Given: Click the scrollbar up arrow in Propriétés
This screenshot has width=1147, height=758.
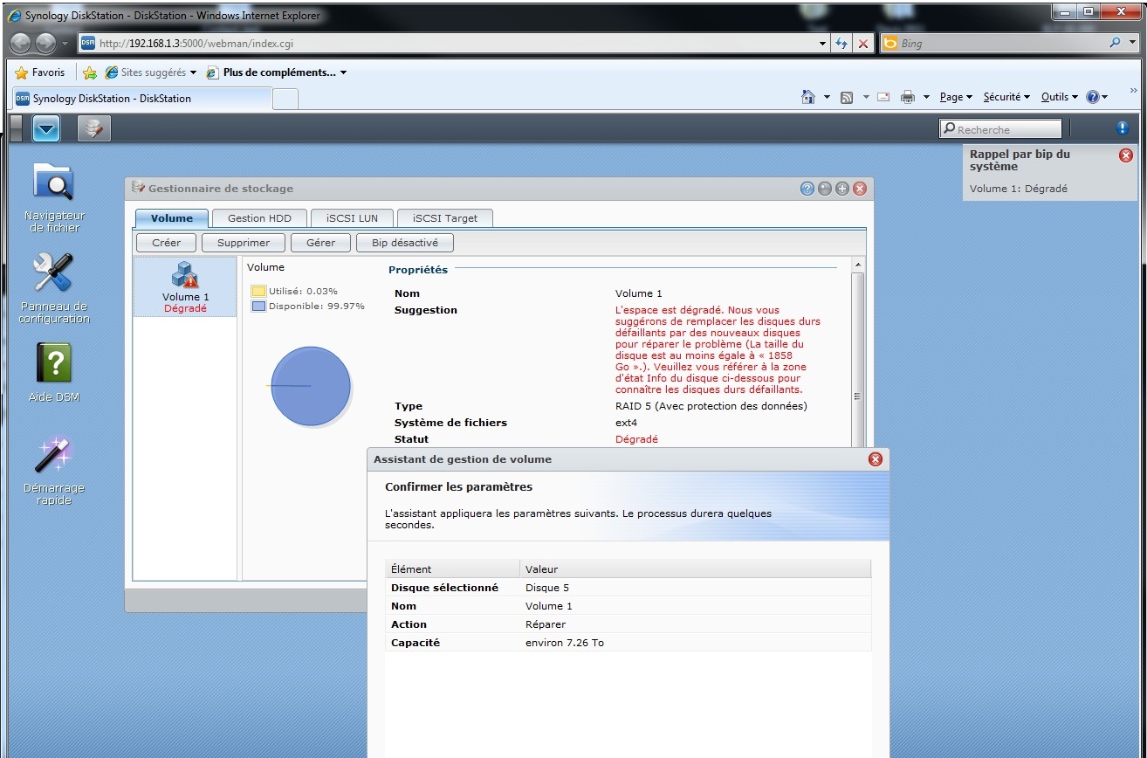Looking at the screenshot, I should point(858,265).
